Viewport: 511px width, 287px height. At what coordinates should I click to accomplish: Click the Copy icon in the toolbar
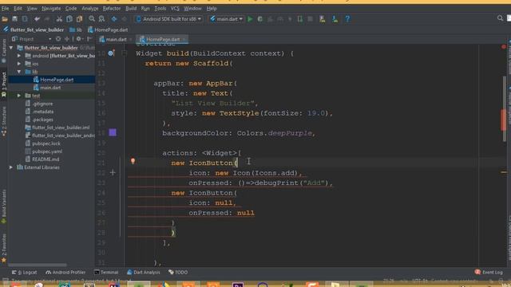[x=69, y=19]
